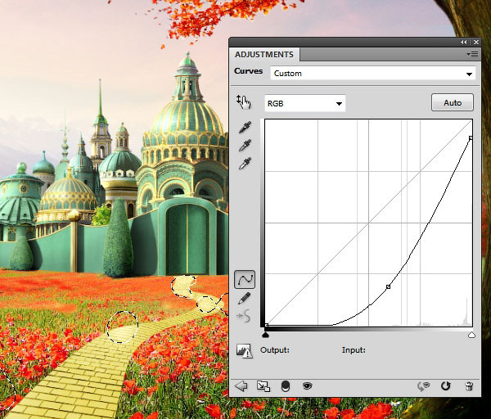Image resolution: width=491 pixels, height=419 pixels.
Task: Click the Input label
Action: (x=354, y=349)
